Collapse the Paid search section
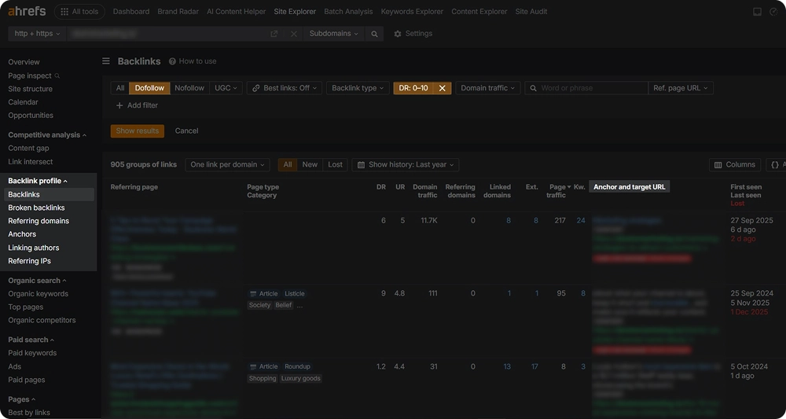The width and height of the screenshot is (786, 419). click(x=31, y=340)
